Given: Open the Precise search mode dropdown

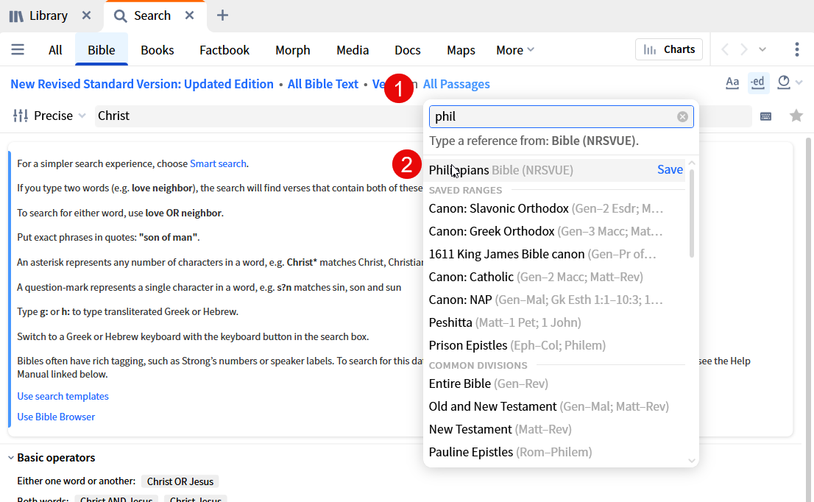Looking at the screenshot, I should pos(49,116).
